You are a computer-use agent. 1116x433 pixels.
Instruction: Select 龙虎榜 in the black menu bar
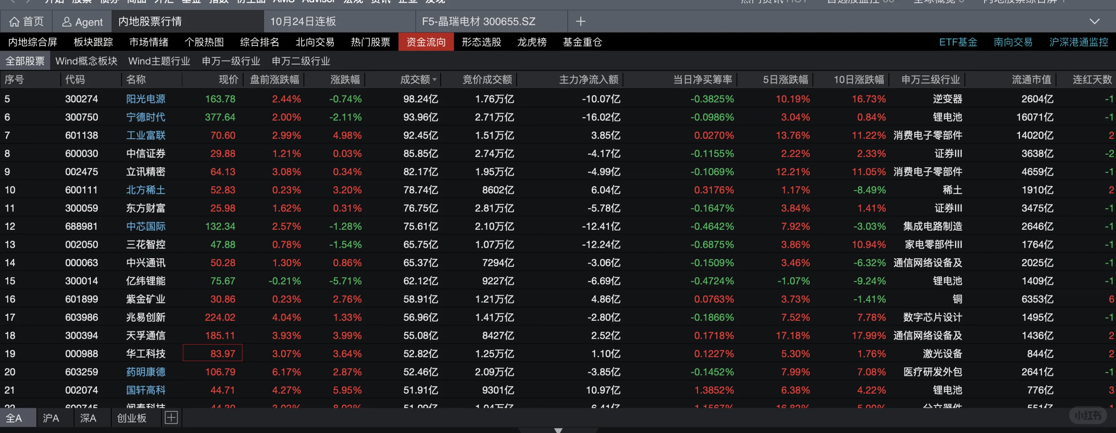[531, 42]
